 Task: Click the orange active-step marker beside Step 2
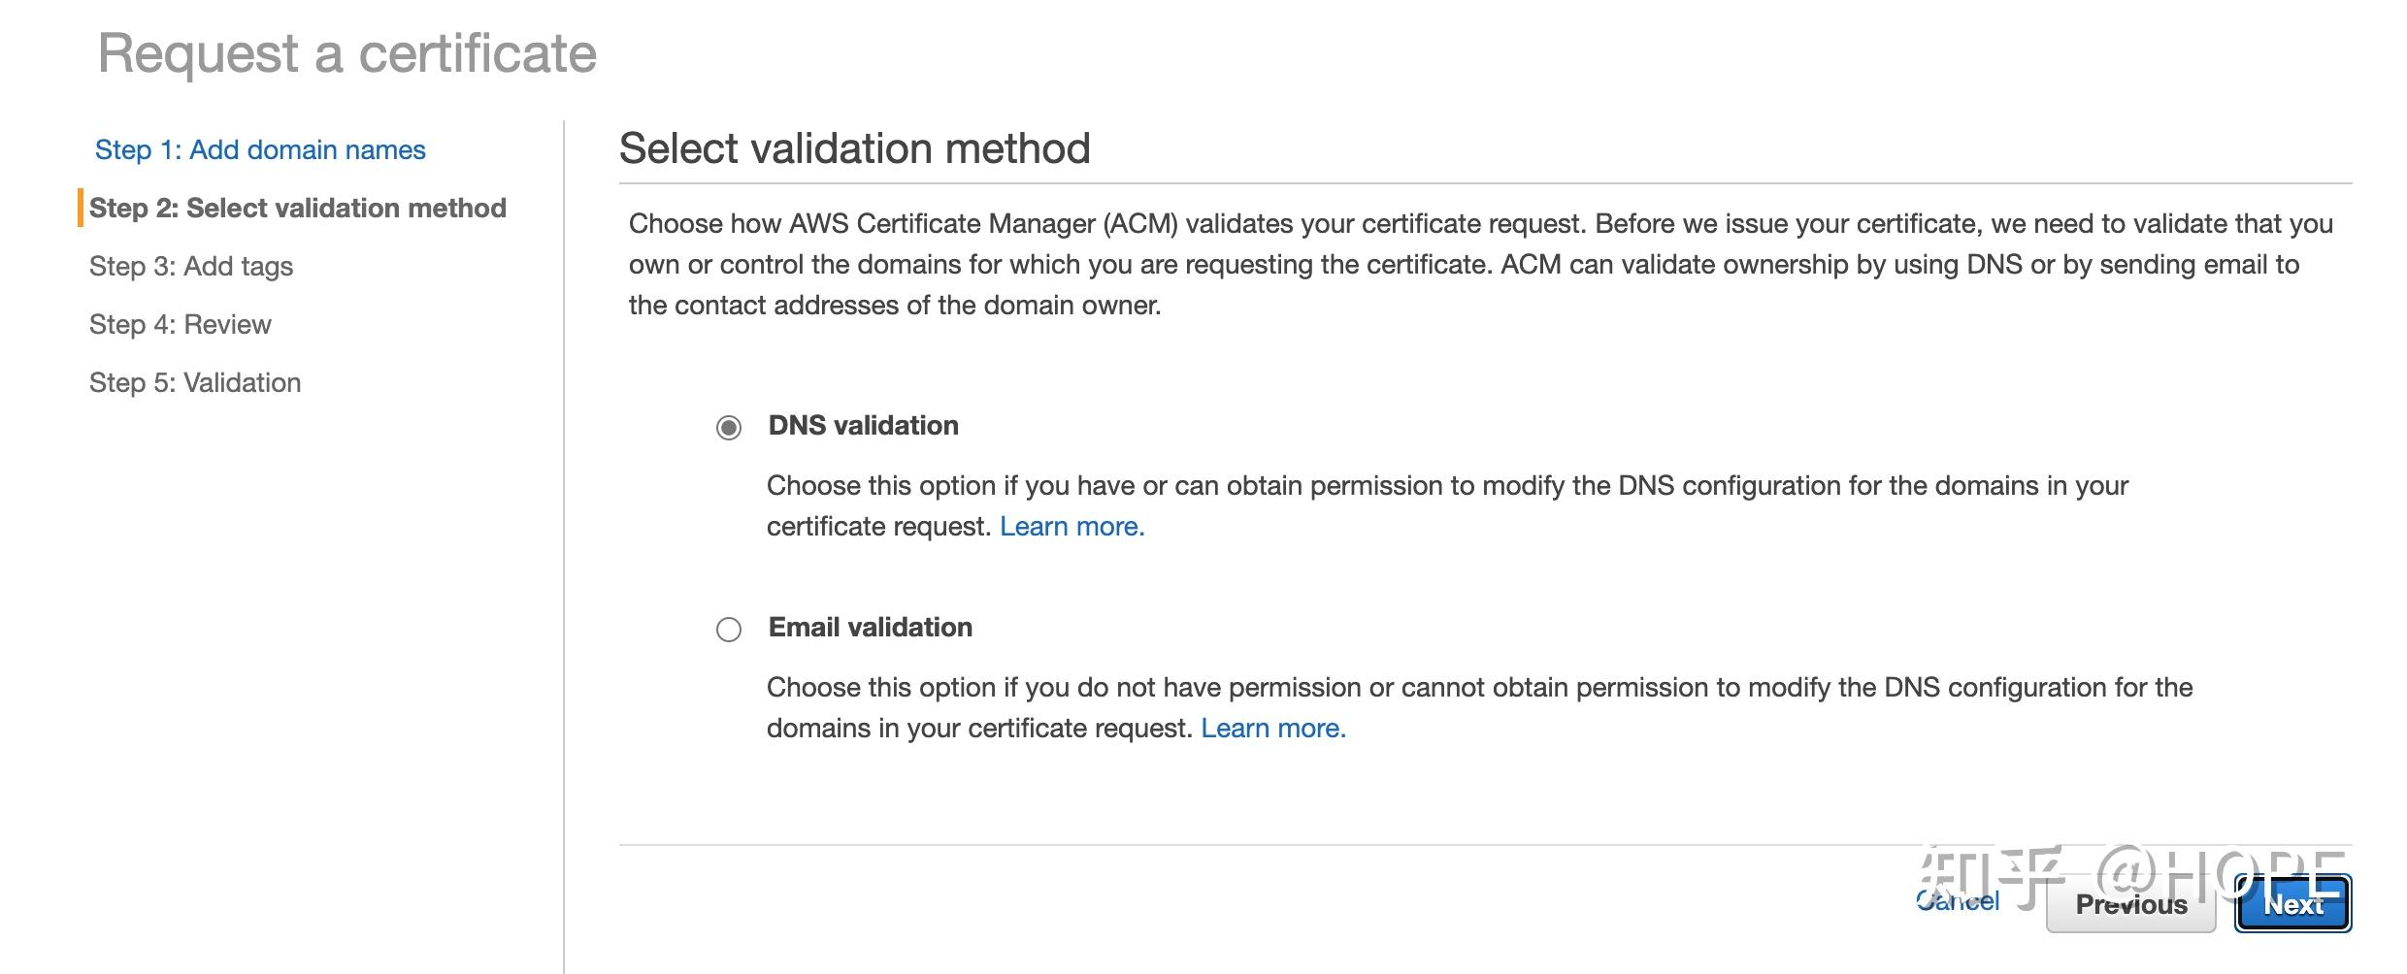pos(81,208)
